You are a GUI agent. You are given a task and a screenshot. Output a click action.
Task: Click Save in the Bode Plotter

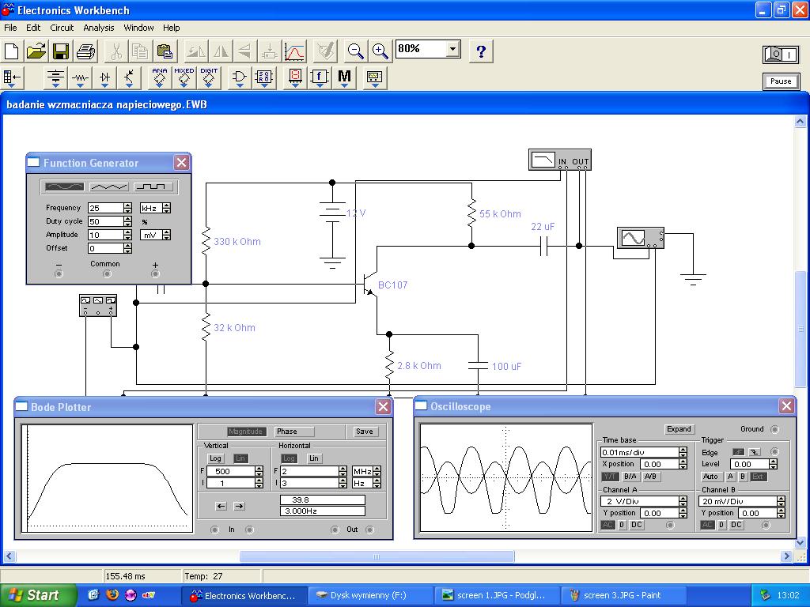pyautogui.click(x=364, y=432)
